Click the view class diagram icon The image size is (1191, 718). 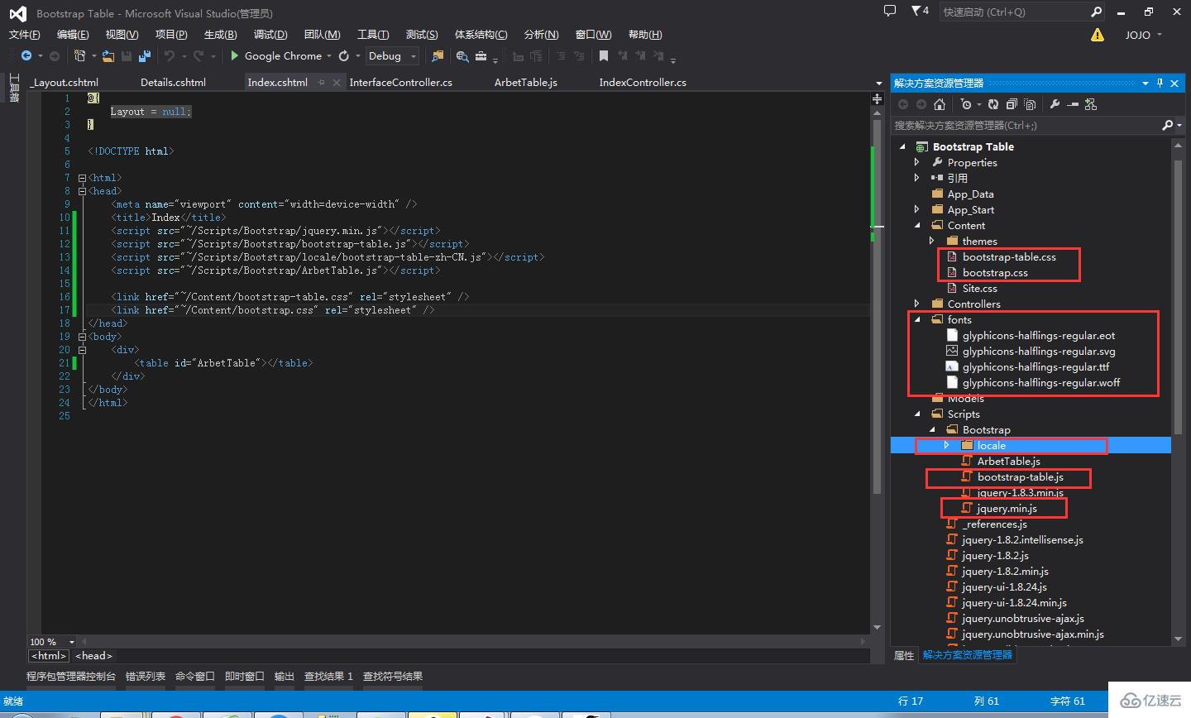point(1091,104)
